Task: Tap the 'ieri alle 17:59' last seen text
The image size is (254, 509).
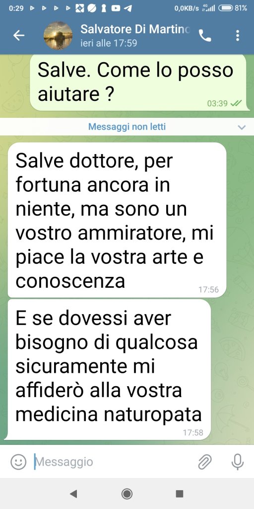Action: [109, 43]
